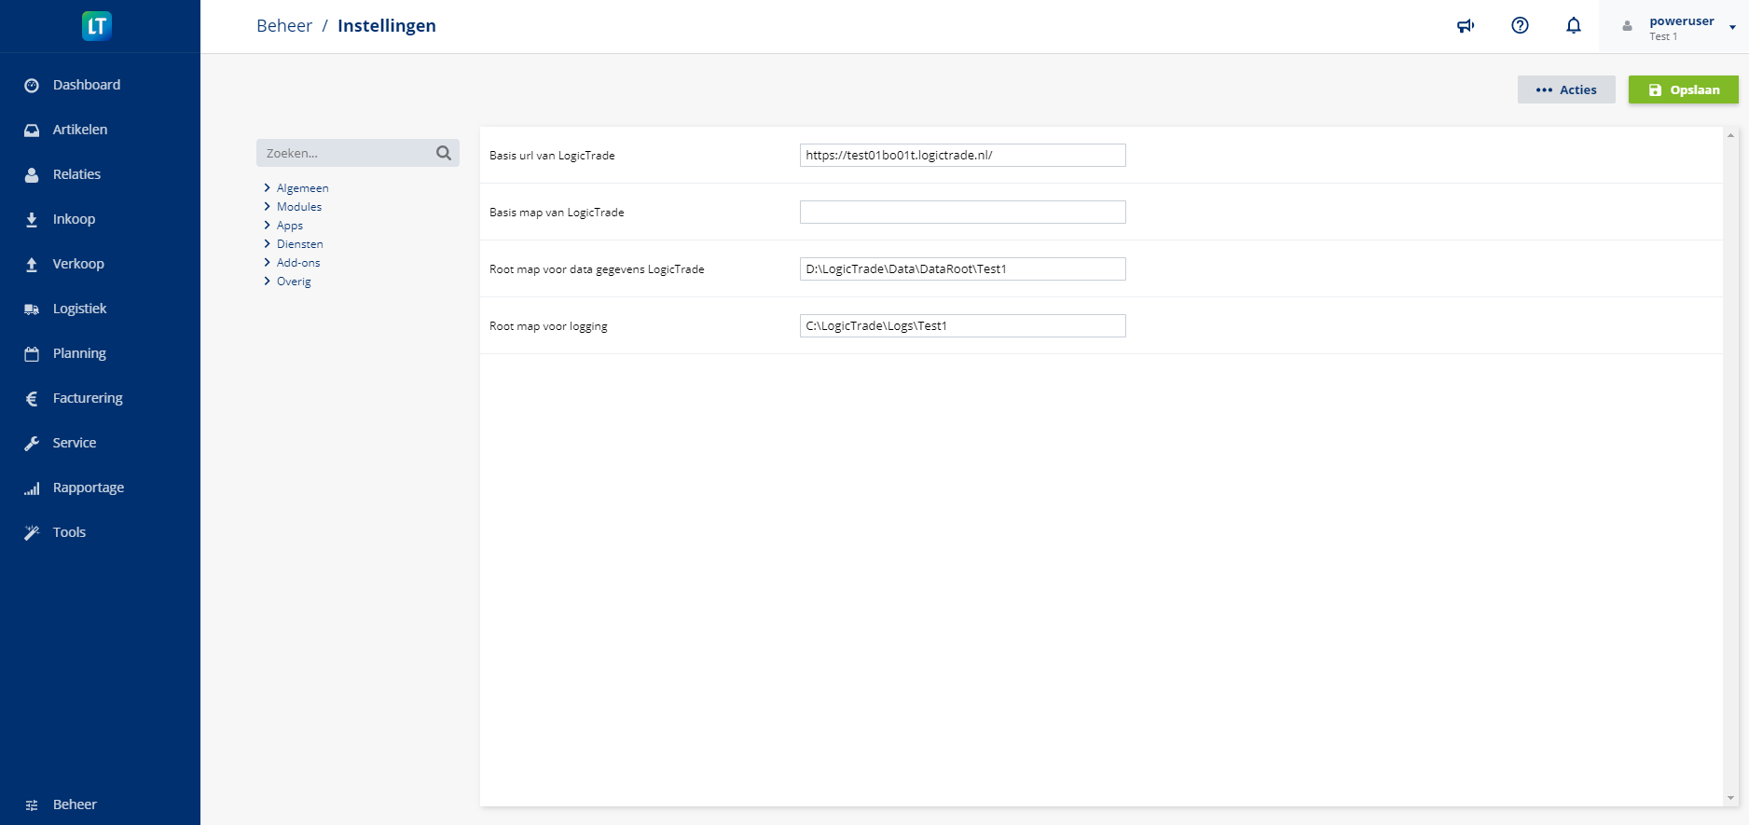1749x825 pixels.
Task: Select the Modules tree label
Action: point(299,206)
